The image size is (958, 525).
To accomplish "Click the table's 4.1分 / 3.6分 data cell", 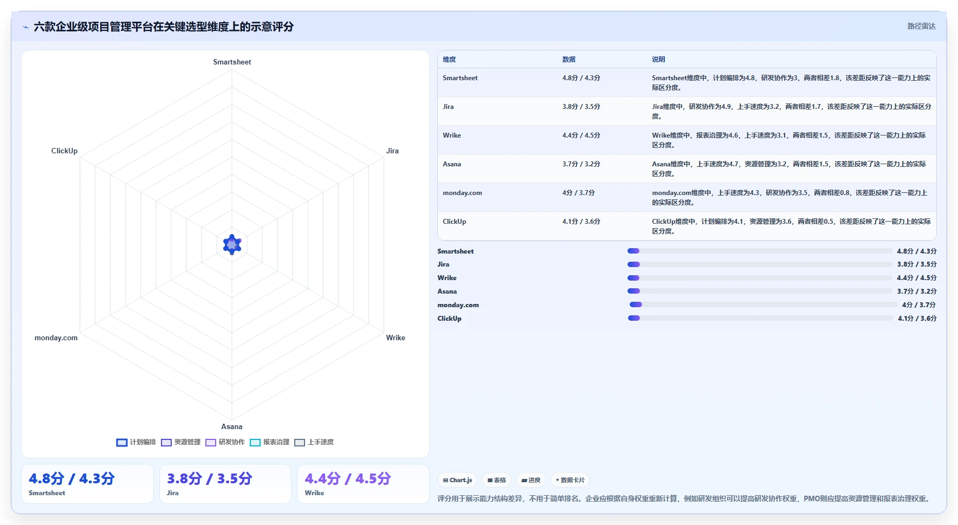I will pyautogui.click(x=581, y=222).
